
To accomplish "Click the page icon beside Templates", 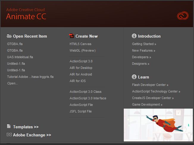I will [x=9, y=126].
